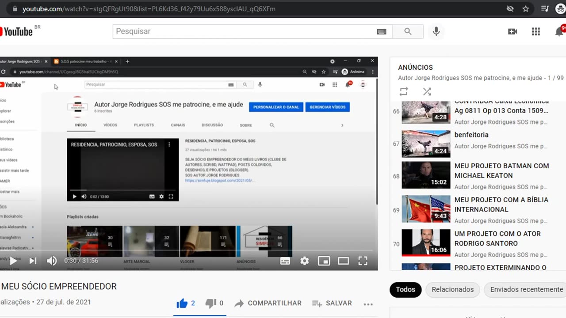The image size is (566, 318).
Task: Click SALVAR to save video
Action: tap(332, 303)
